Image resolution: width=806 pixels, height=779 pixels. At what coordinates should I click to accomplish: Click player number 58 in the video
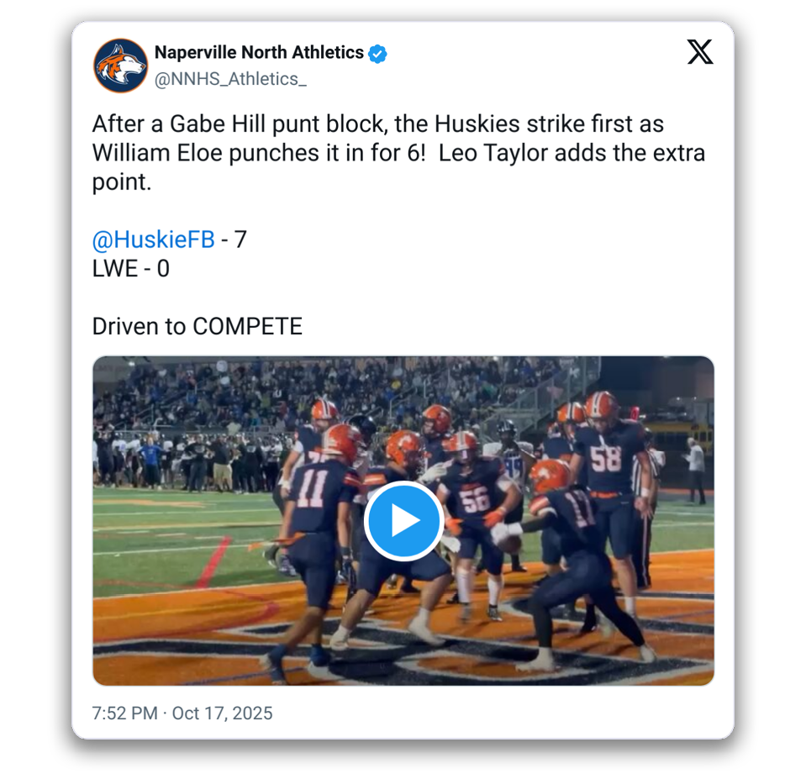pos(605,458)
